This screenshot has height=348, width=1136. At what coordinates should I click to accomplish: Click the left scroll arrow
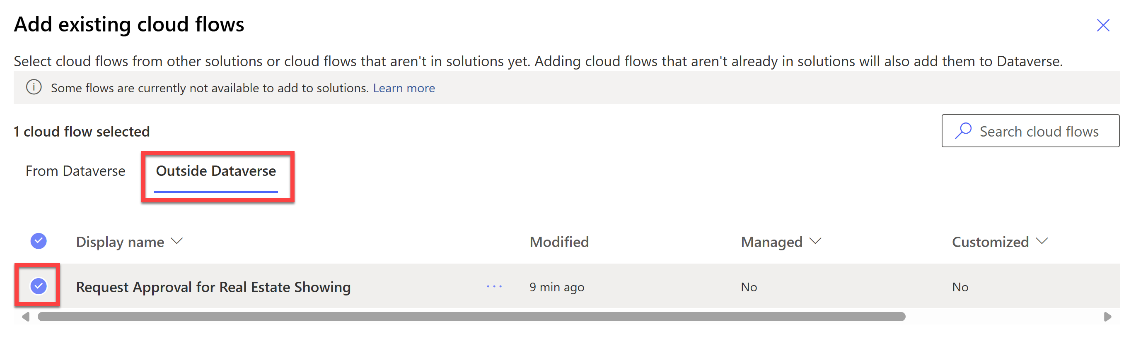click(x=26, y=317)
